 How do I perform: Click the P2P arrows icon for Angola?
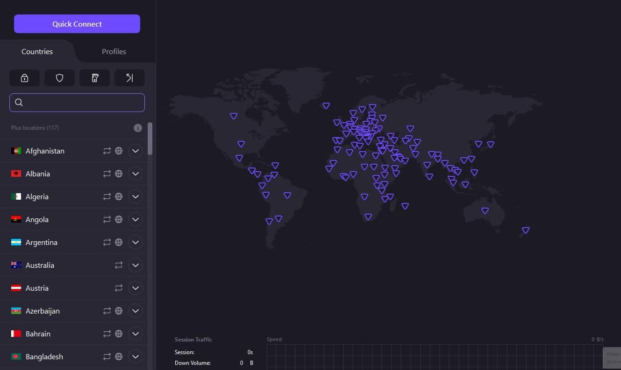coord(107,219)
